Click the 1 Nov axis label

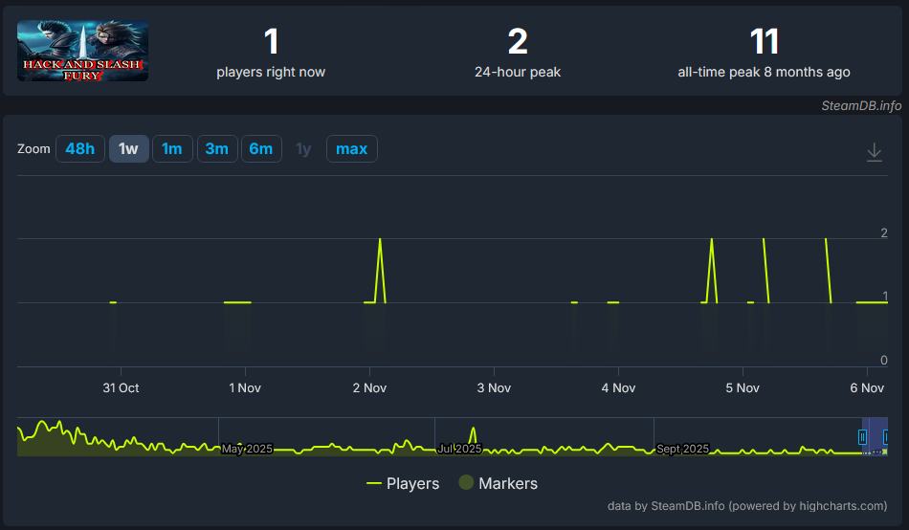pos(245,387)
